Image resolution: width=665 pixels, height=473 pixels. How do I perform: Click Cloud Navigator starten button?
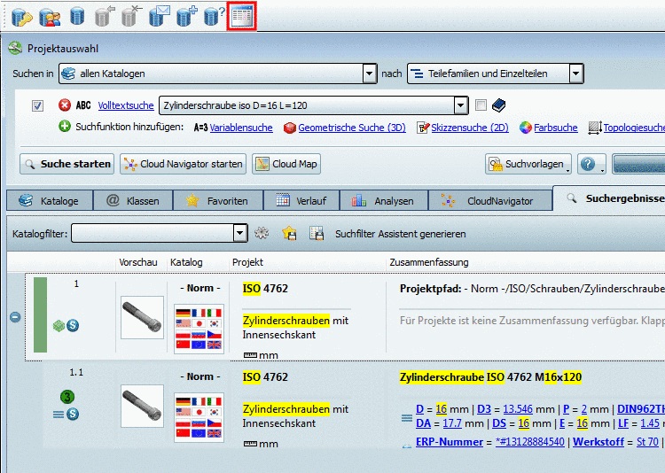tap(184, 164)
